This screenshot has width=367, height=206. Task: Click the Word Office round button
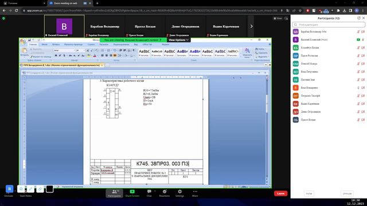tap(23, 42)
